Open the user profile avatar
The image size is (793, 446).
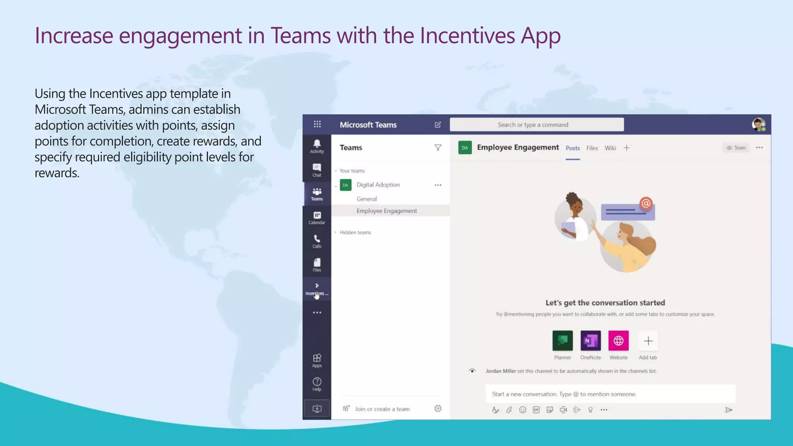(x=759, y=125)
